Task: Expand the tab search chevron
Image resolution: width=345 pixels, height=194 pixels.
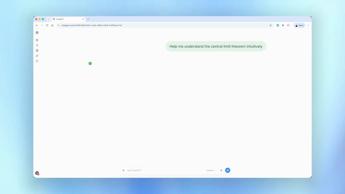Action: (49, 19)
